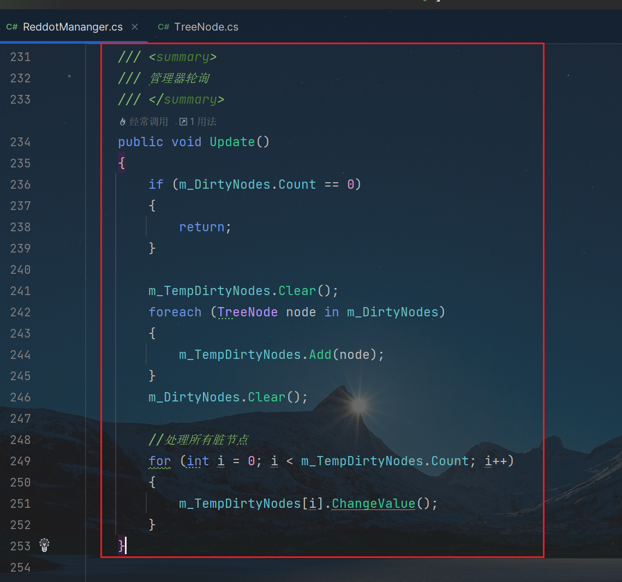Viewport: 622px width, 582px height.
Task: Click the Add method call on line 244
Action: (x=320, y=355)
